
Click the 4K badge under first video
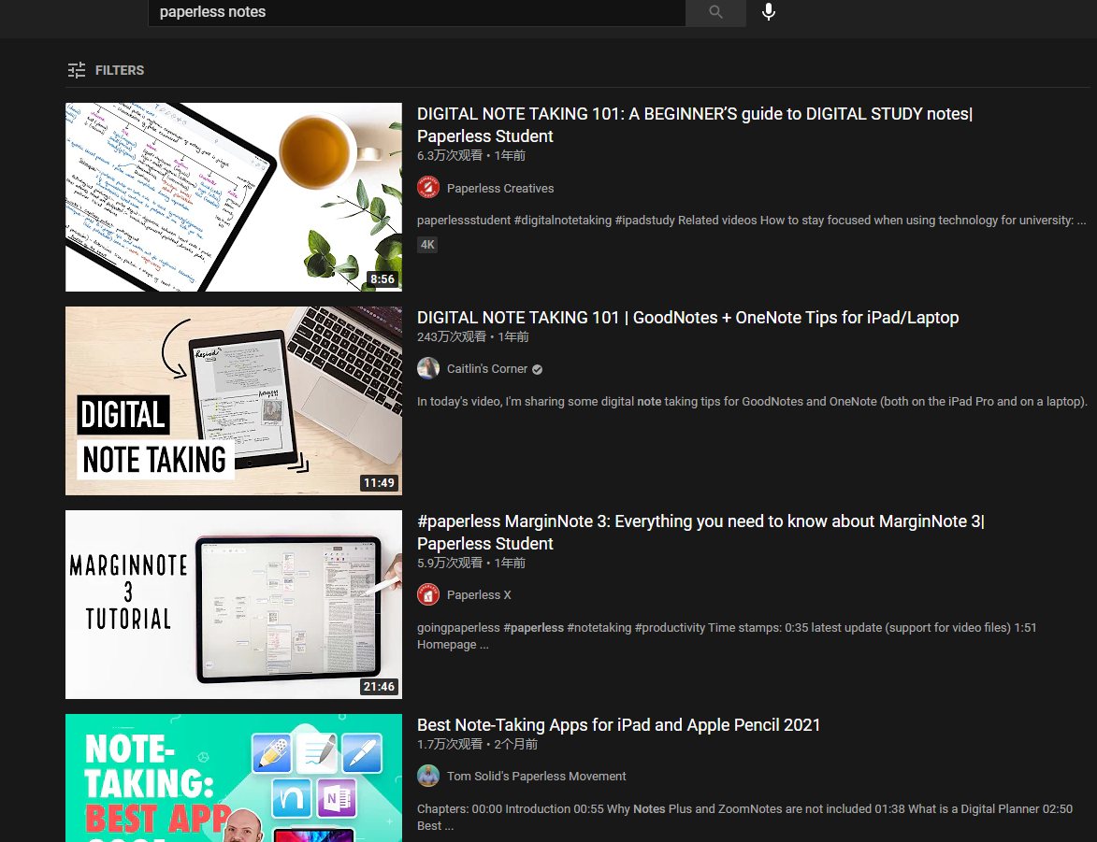coord(427,245)
